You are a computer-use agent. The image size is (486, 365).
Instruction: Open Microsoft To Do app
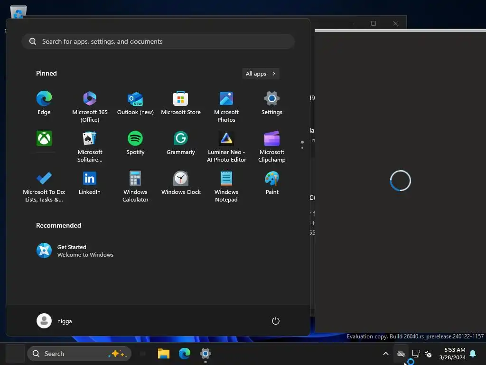pos(44,187)
